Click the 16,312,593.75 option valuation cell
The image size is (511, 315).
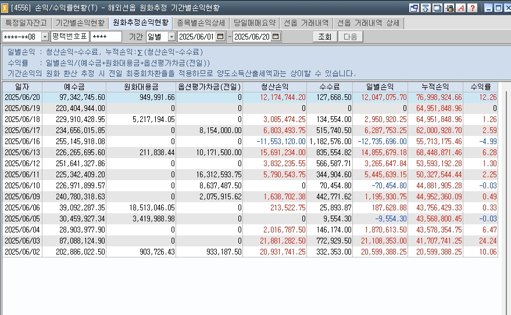[209, 175]
